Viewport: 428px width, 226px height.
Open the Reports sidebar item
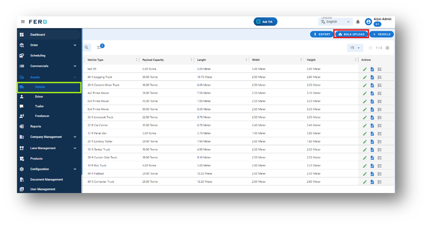[35, 127]
